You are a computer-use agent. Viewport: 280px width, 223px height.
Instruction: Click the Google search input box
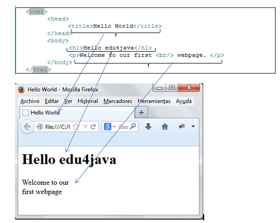point(123,127)
